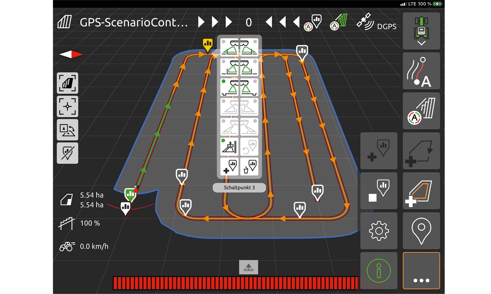Image resolution: width=491 pixels, height=294 pixels.
Task: Tap the automatic track lines button on the right
Action: click(421, 111)
